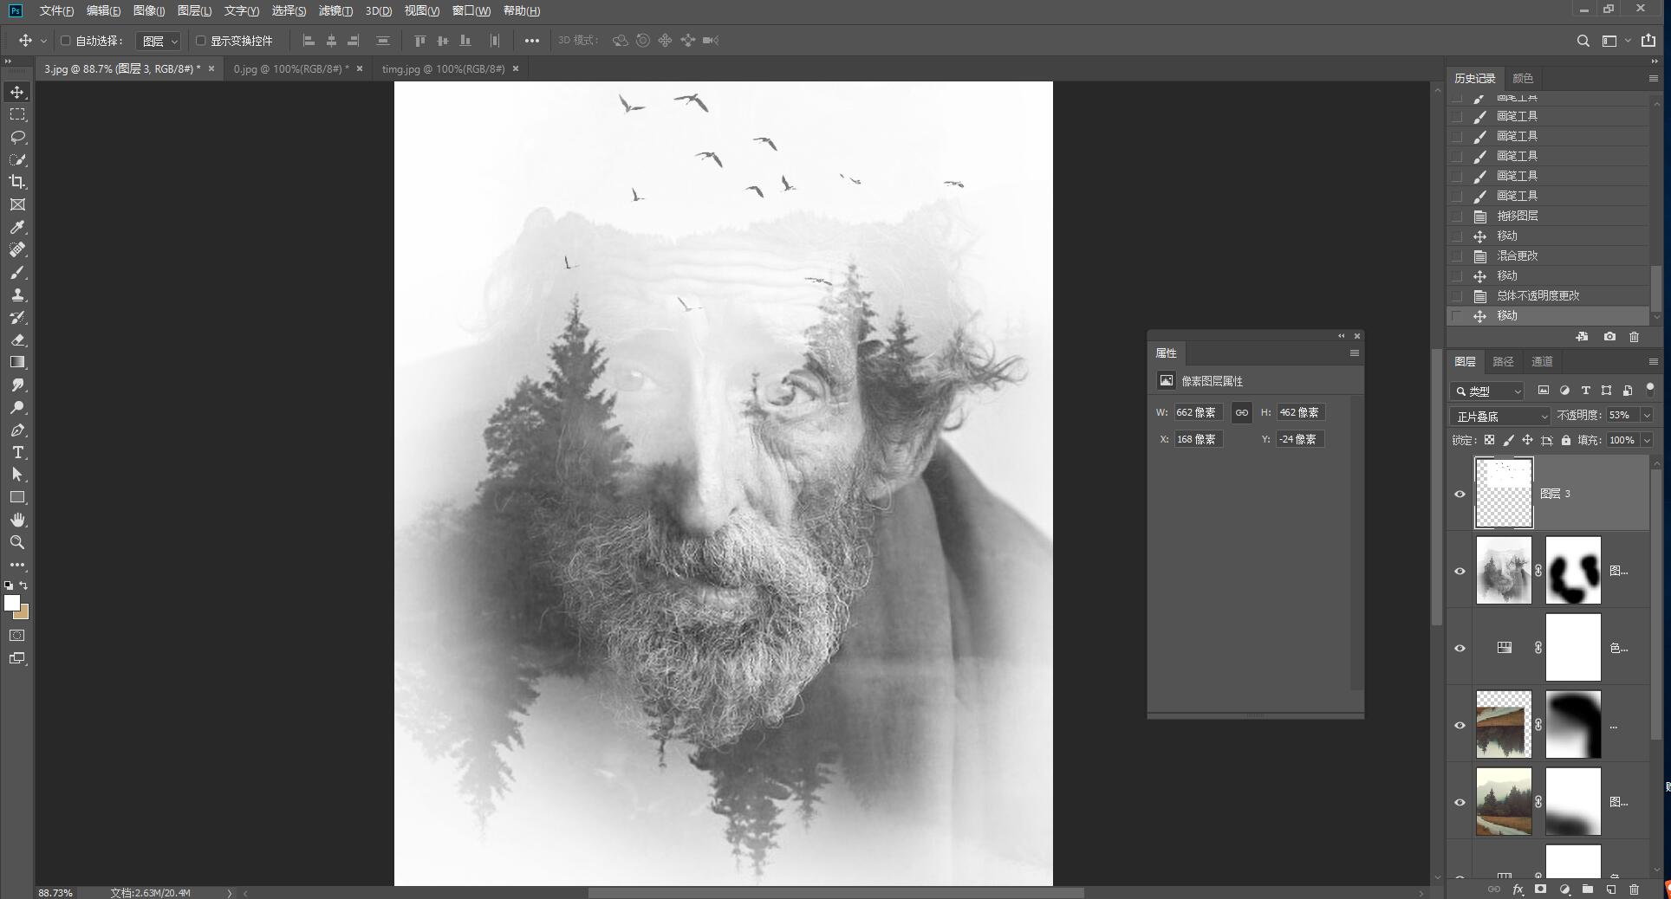Select the Rectangle shape tool

click(x=17, y=497)
